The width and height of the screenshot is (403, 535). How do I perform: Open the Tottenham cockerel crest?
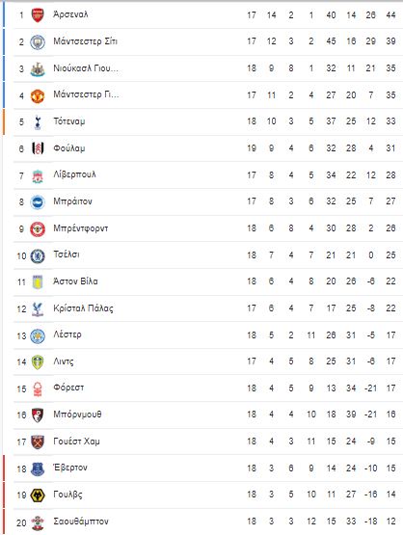pos(38,122)
